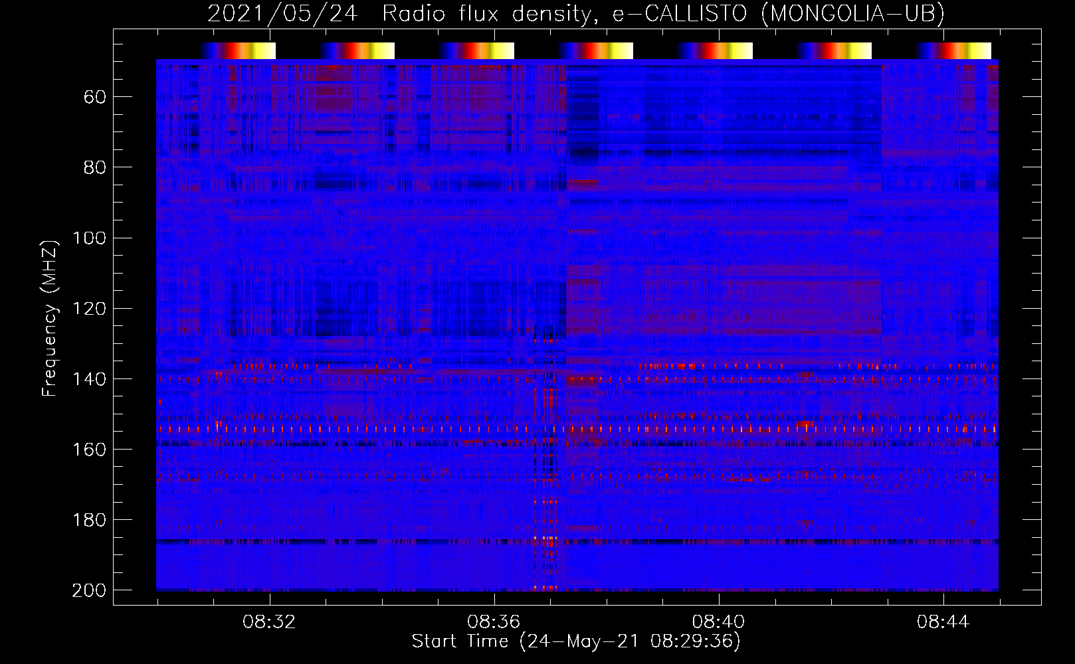The width and height of the screenshot is (1075, 664).
Task: Click the 160 frequency tick label
Action: tap(89, 450)
